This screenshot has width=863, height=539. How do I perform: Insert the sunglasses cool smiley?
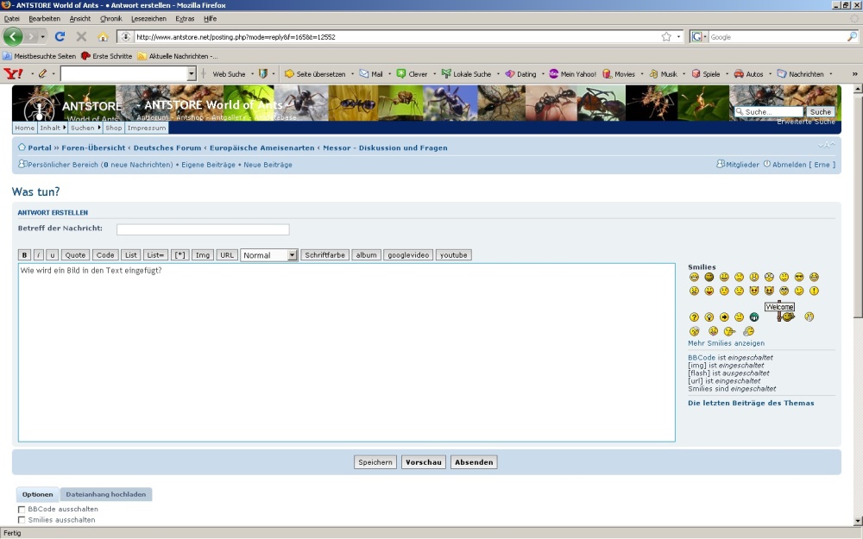pos(799,277)
